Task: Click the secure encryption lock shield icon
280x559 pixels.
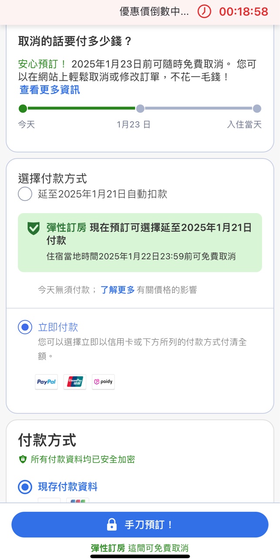Action: (23, 459)
